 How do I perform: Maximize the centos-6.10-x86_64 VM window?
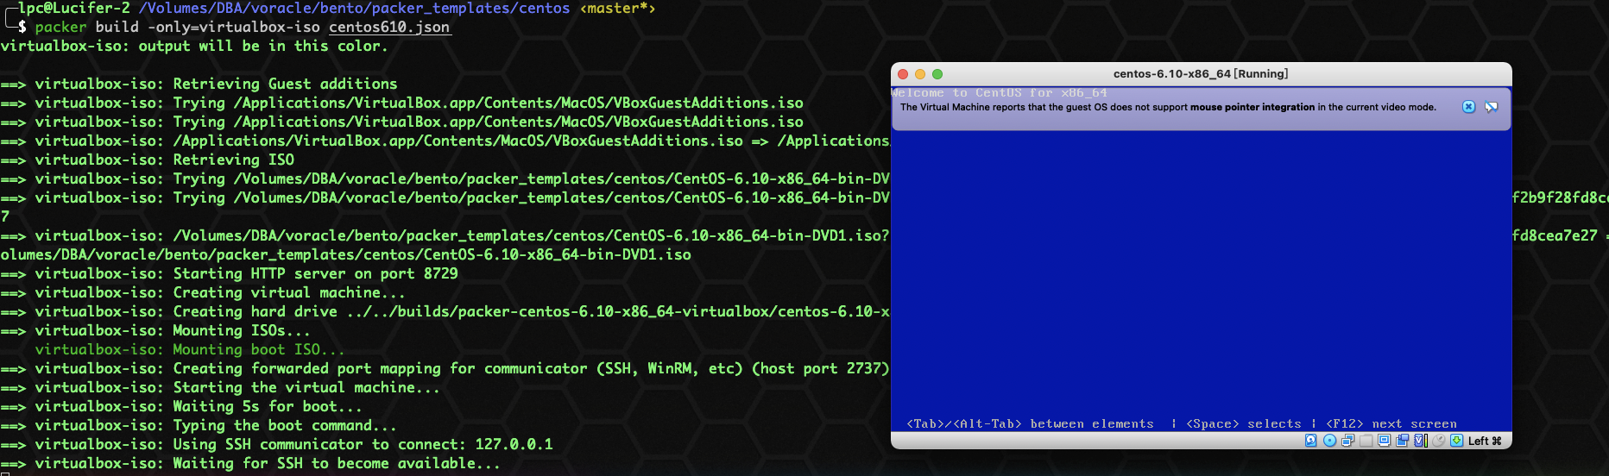[937, 74]
